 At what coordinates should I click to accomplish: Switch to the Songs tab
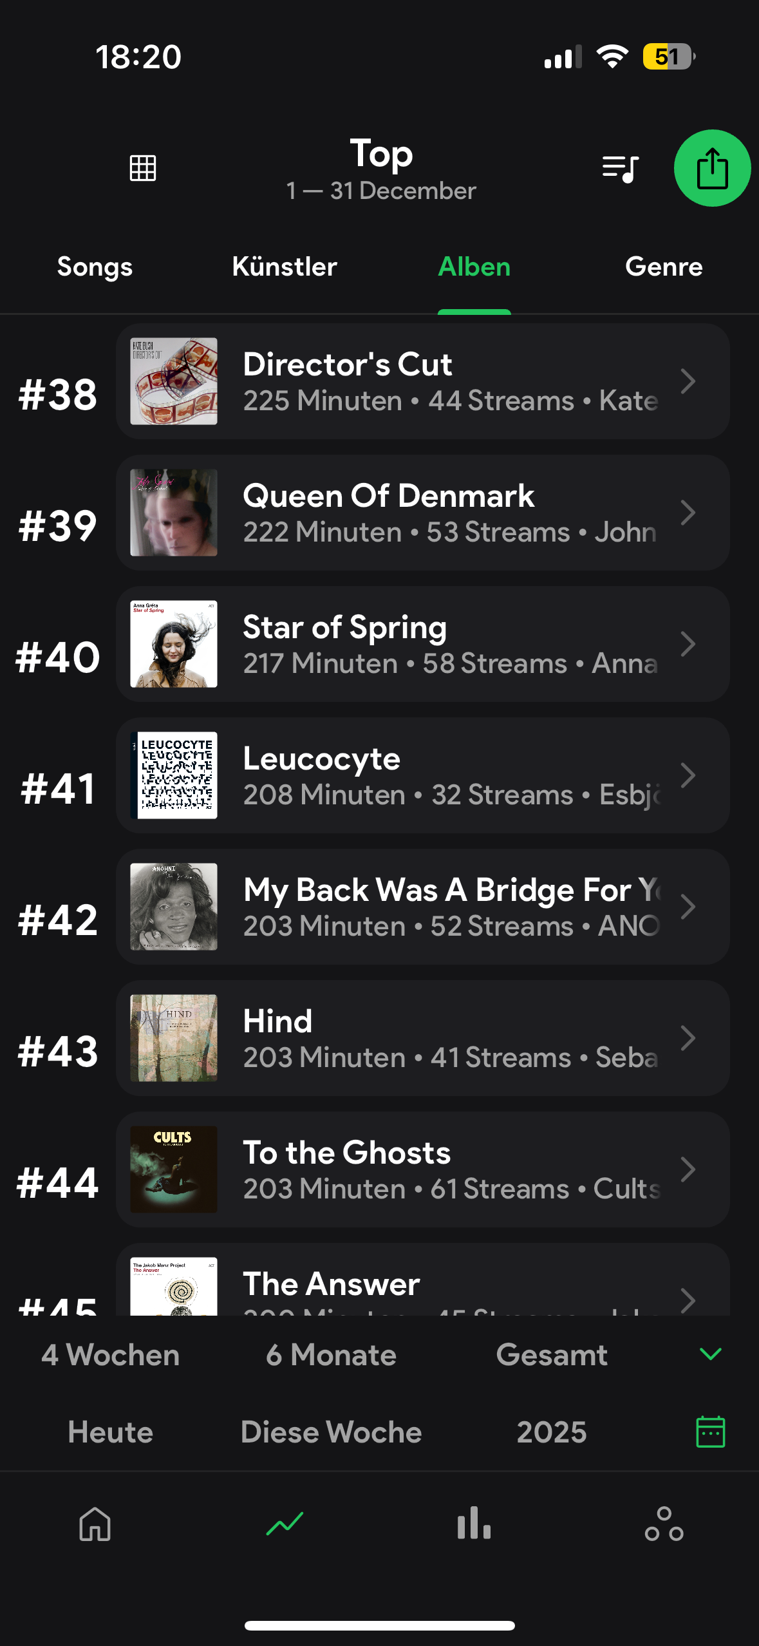(x=95, y=267)
